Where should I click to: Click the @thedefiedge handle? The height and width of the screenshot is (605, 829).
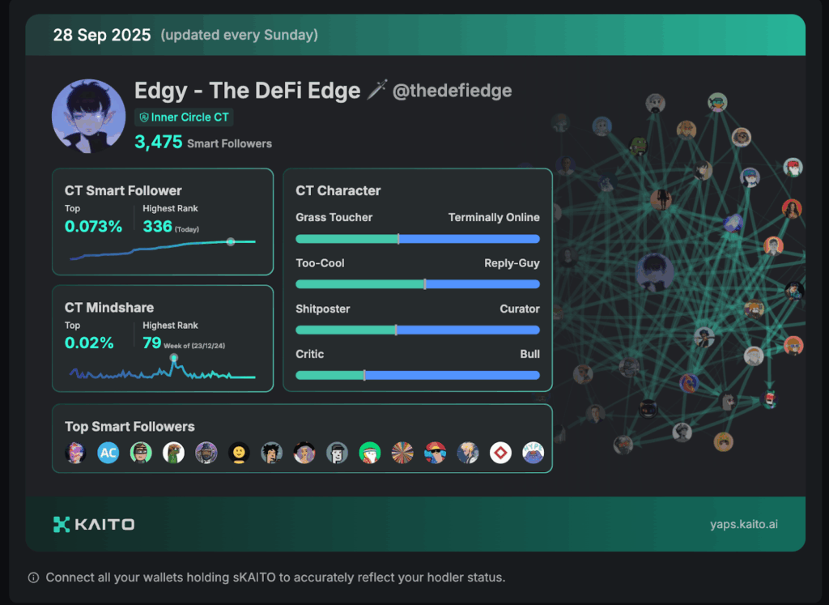pos(452,91)
